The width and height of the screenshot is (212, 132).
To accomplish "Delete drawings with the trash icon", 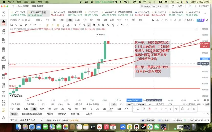I will tap(117, 25).
